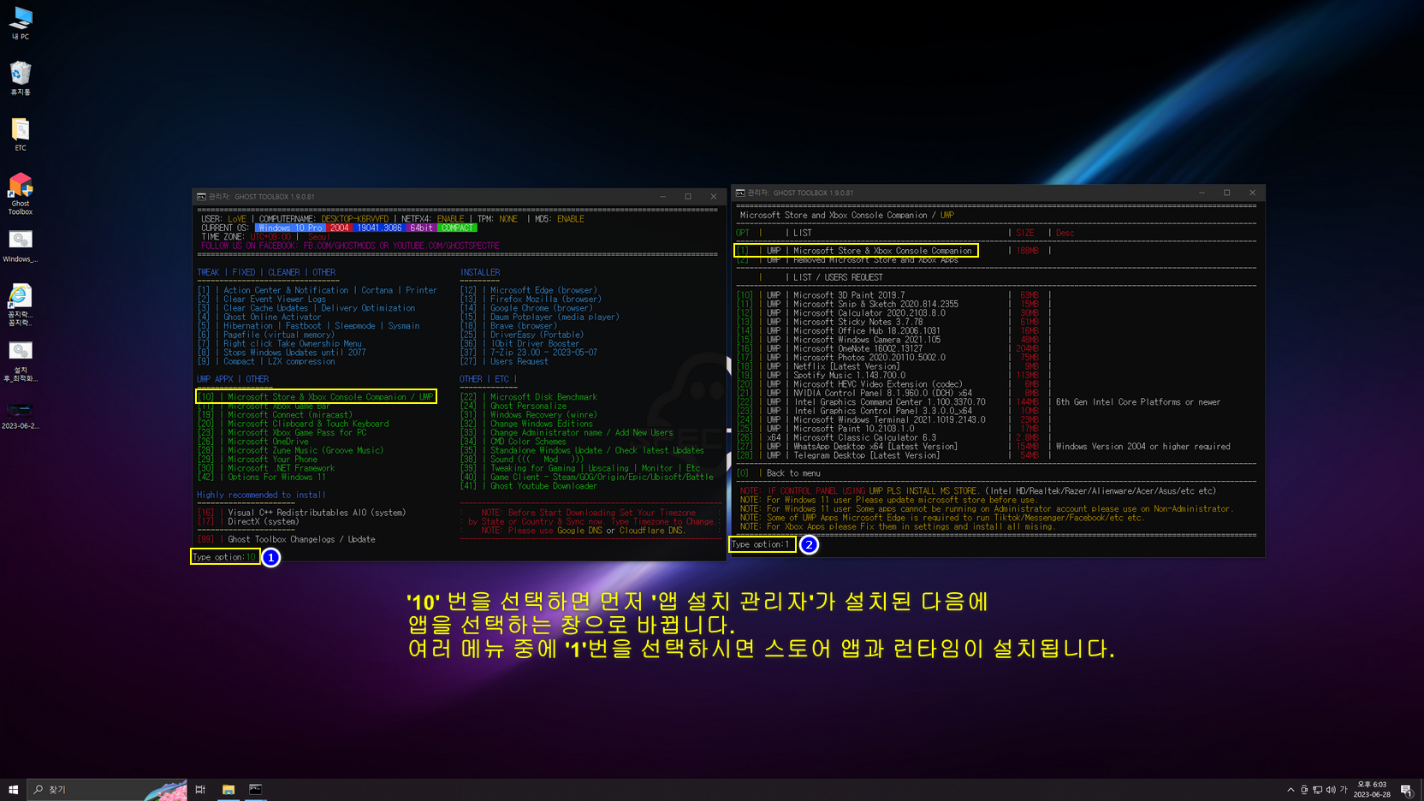Click the console icon in left Ghost Toolbox title bar
The width and height of the screenshot is (1424, 801).
[201, 197]
